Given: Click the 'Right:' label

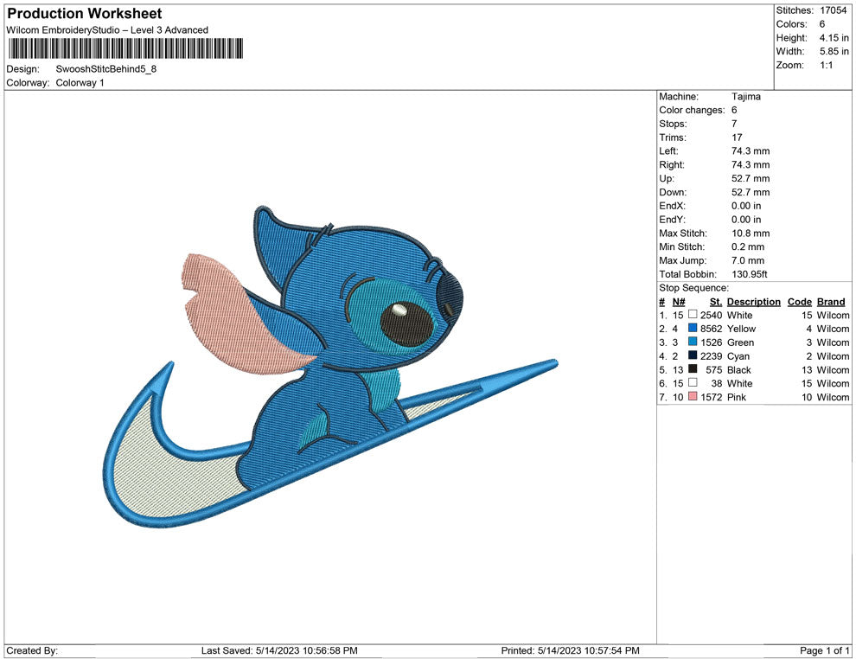Looking at the screenshot, I should coord(672,165).
